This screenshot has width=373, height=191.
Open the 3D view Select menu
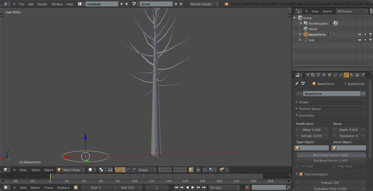click(x=36, y=170)
